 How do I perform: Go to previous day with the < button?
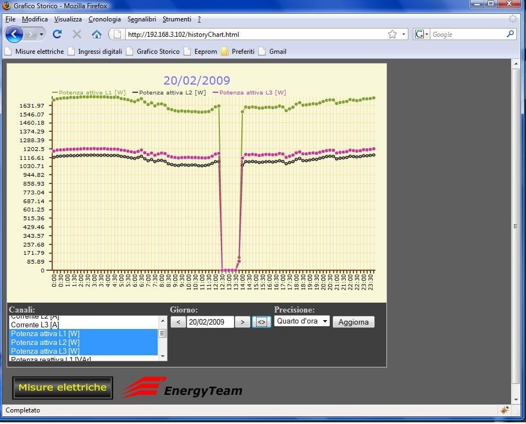tap(178, 322)
